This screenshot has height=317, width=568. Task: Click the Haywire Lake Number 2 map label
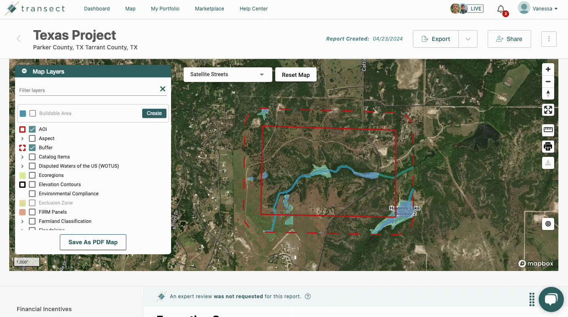[404, 211]
